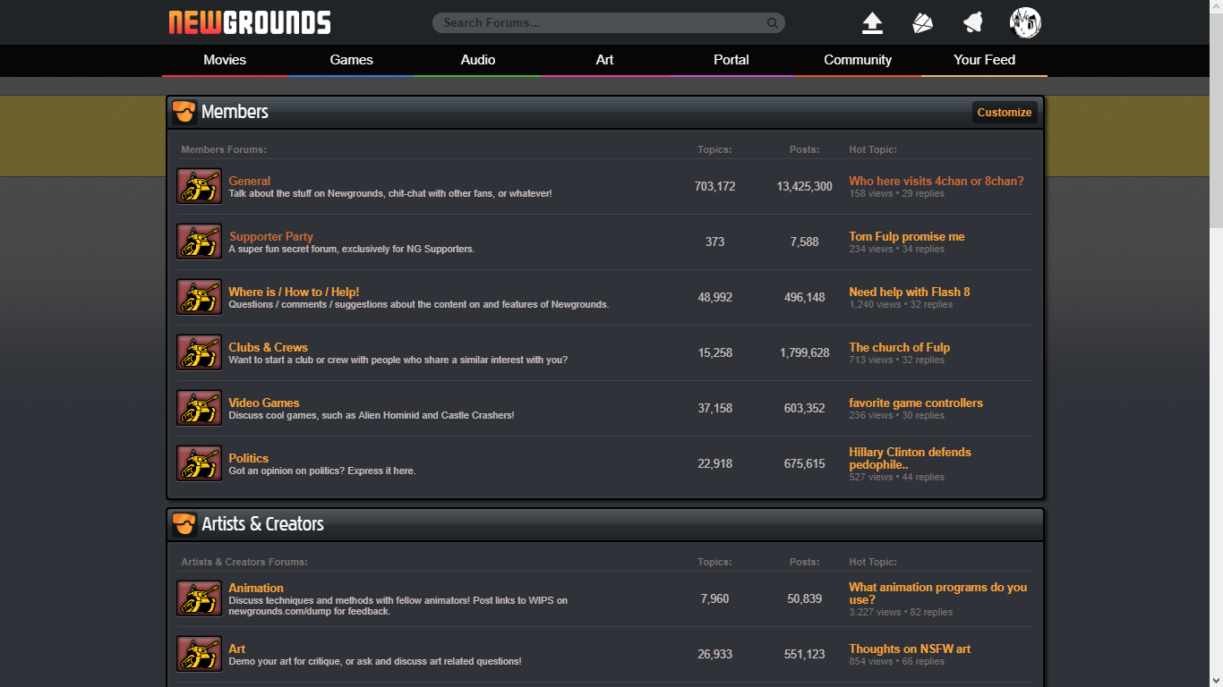Image resolution: width=1223 pixels, height=687 pixels.
Task: Open your profile avatar icon
Action: point(1024,22)
